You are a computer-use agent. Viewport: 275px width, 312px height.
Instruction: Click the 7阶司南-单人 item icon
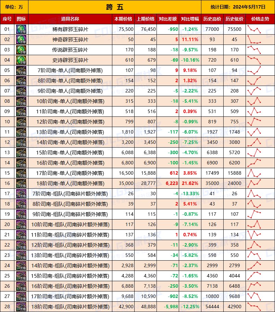point(21,71)
